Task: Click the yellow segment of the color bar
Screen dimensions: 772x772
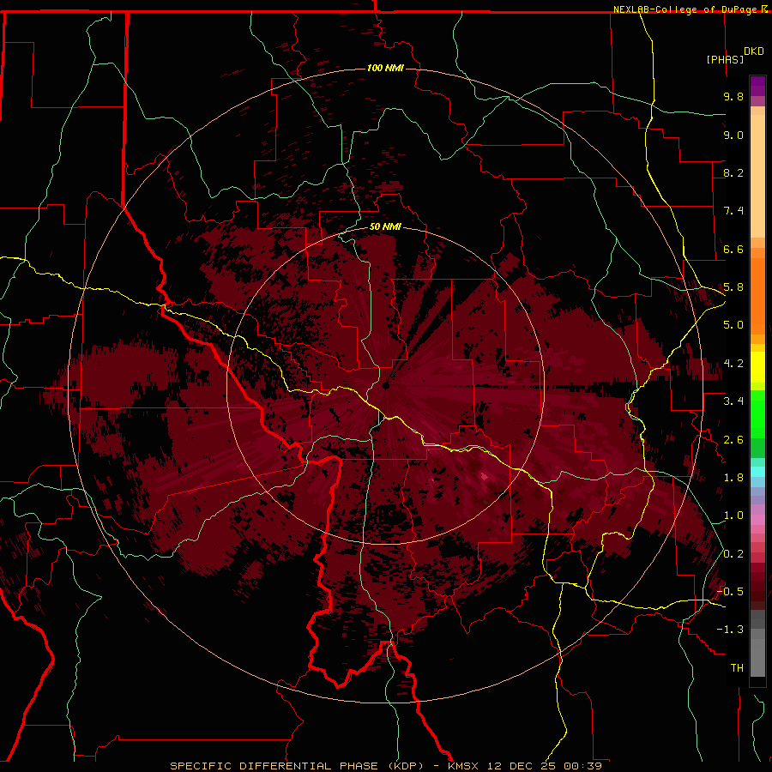Action: tap(757, 367)
